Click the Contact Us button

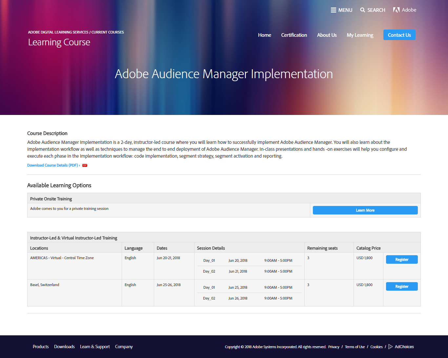tap(399, 35)
